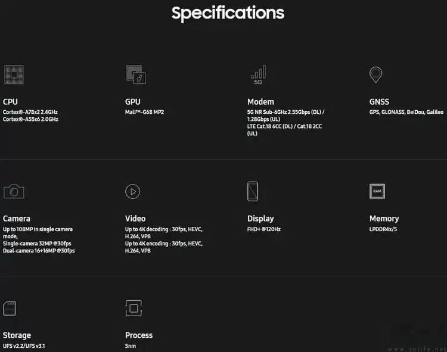
Task: Click the Process node icon
Action: [x=134, y=308]
